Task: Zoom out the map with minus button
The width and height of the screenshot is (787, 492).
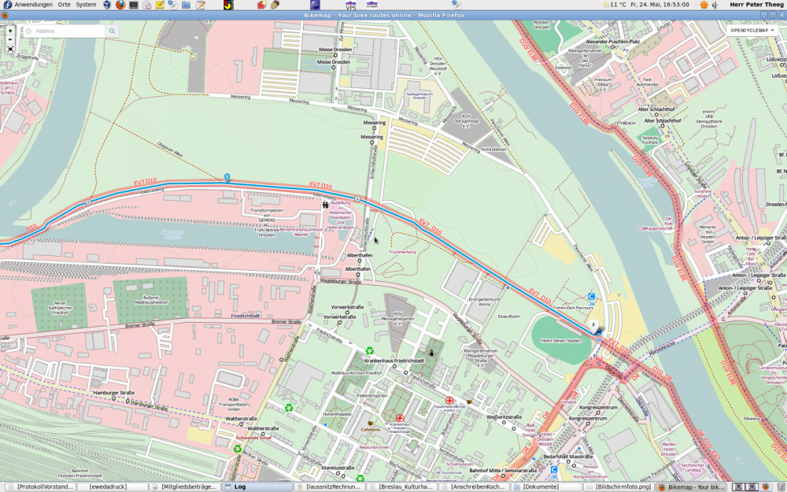Action: [10, 39]
